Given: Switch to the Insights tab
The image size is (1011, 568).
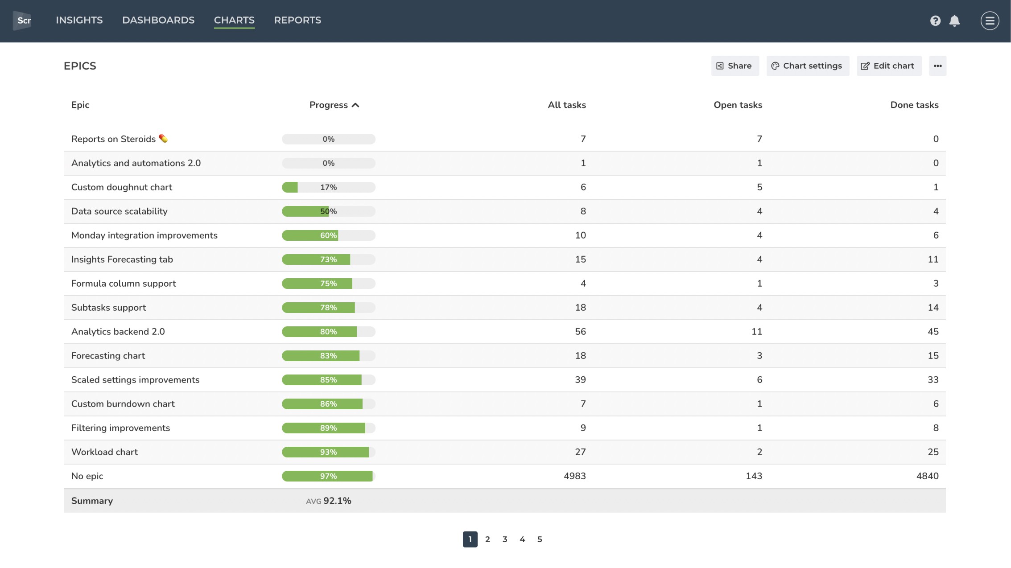Looking at the screenshot, I should 79,21.
